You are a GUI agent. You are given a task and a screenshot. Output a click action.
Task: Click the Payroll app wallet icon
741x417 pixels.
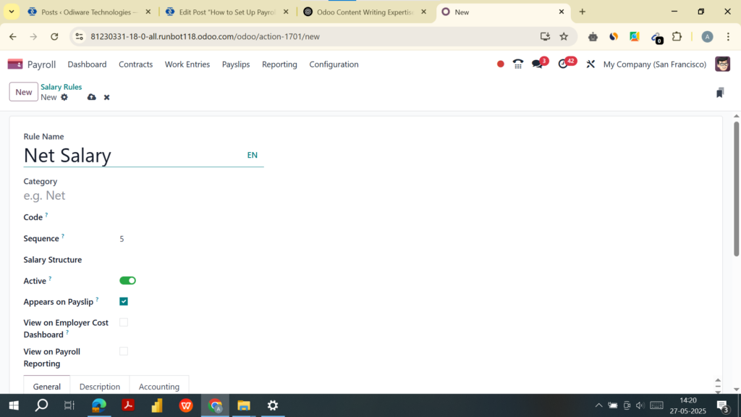pos(15,64)
